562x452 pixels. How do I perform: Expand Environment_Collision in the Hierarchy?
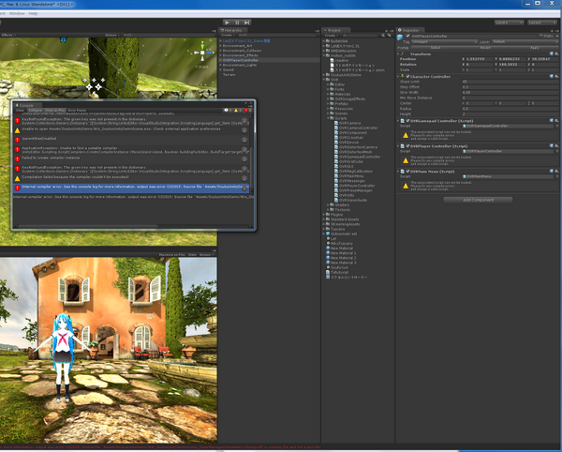click(220, 51)
